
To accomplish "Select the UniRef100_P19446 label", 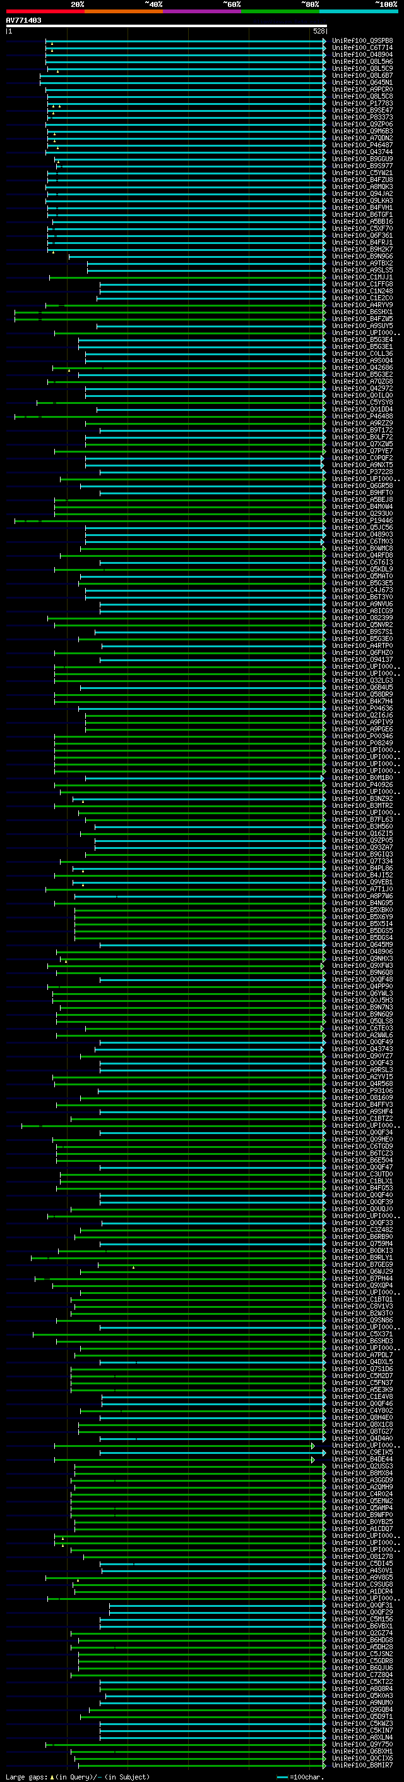I will click(x=362, y=520).
